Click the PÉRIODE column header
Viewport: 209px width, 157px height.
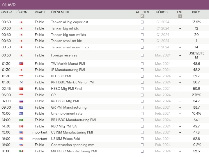tap(163, 12)
